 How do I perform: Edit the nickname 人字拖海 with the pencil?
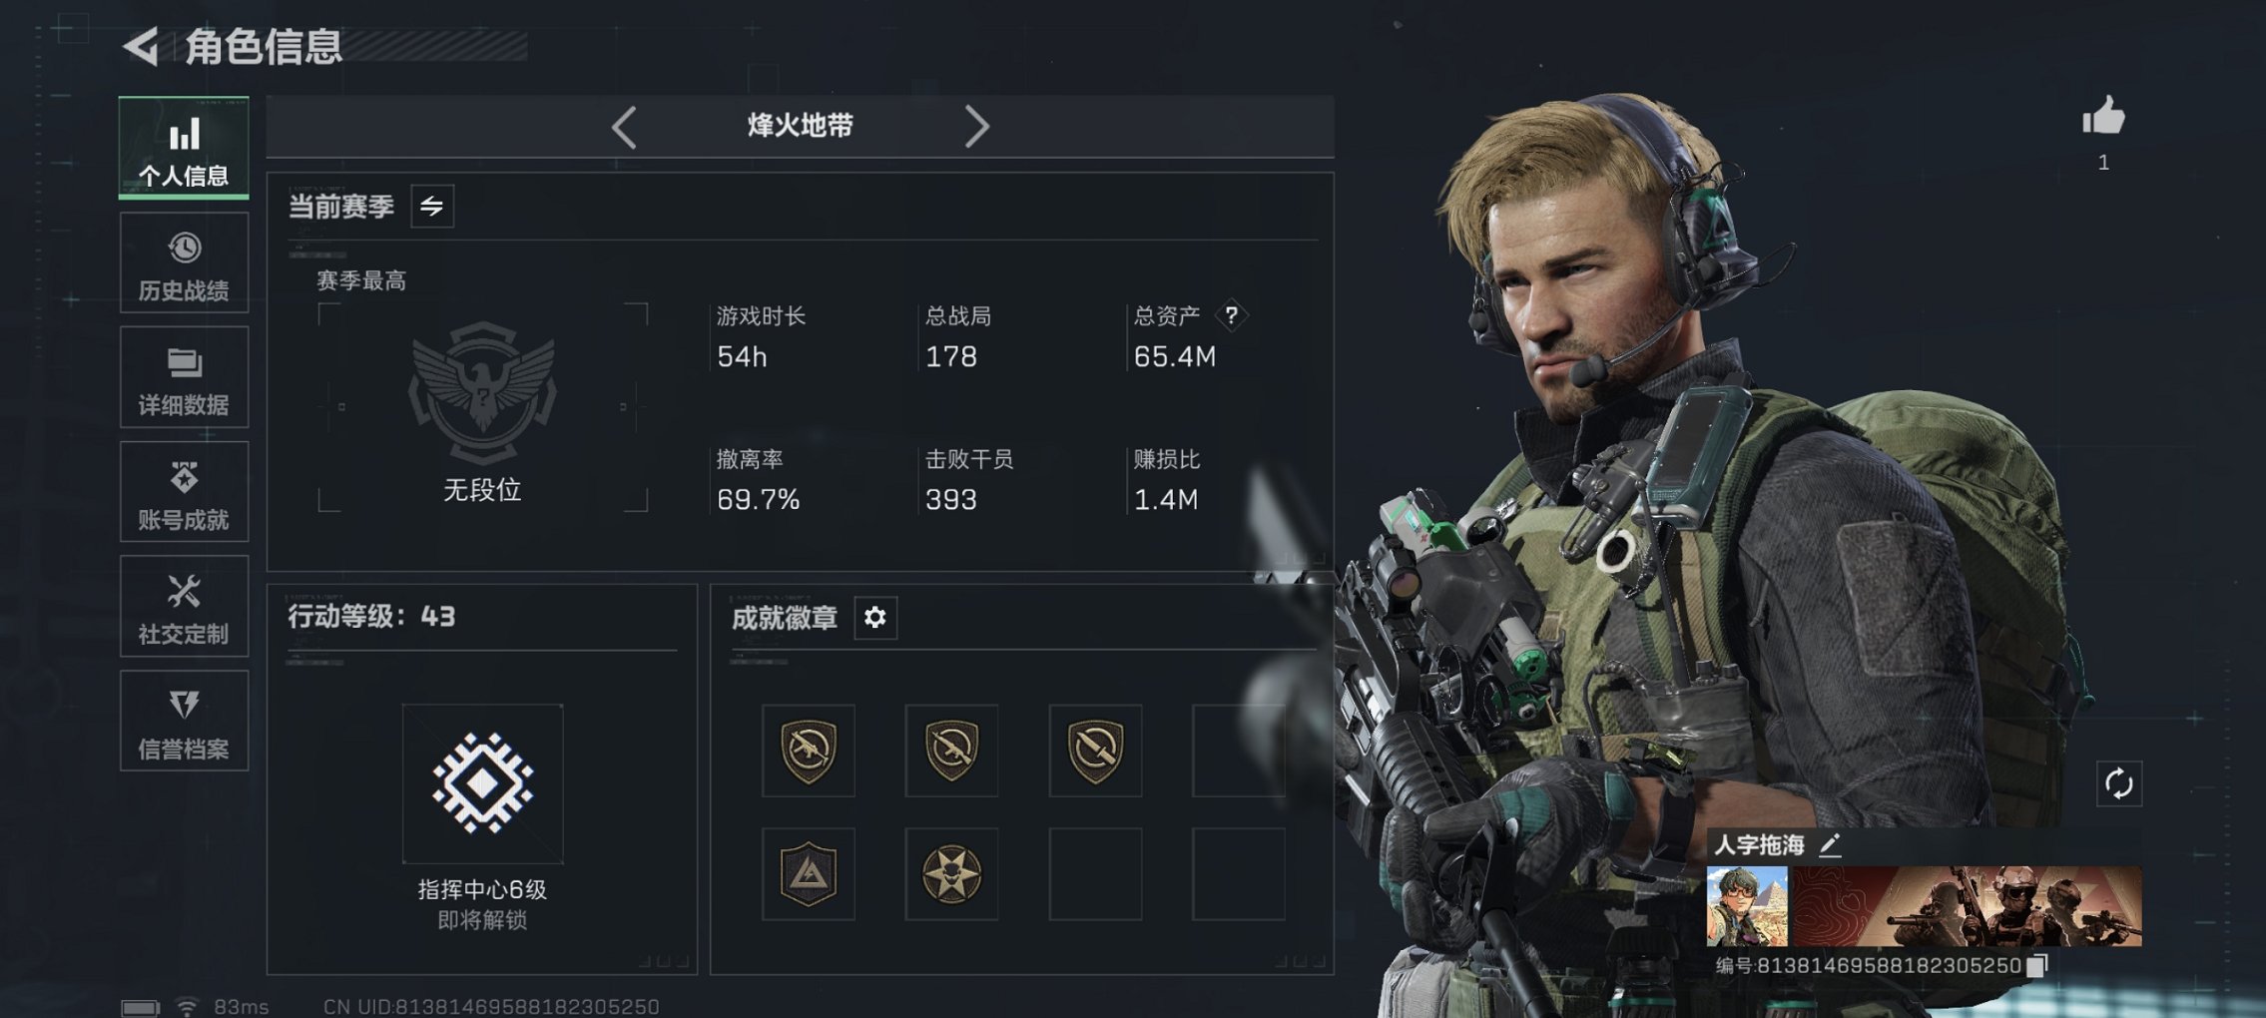1830,845
